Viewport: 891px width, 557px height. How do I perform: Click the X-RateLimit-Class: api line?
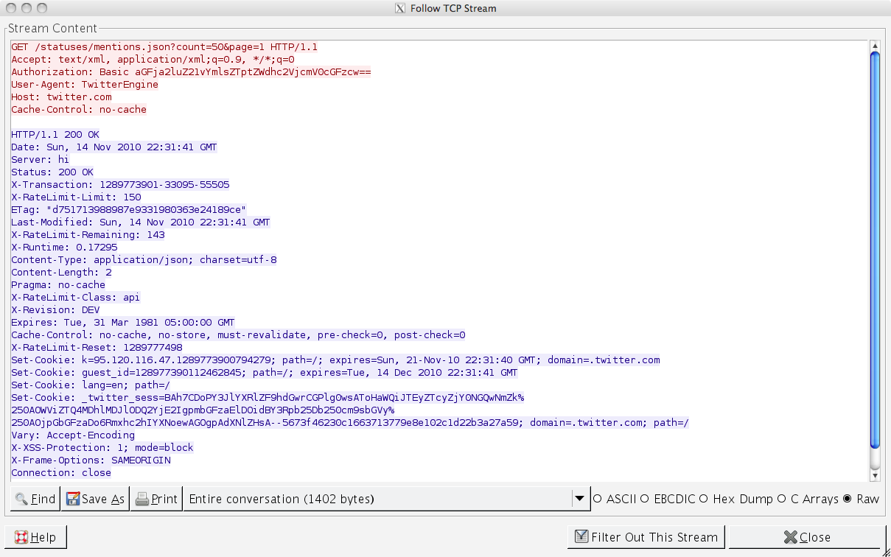coord(75,298)
